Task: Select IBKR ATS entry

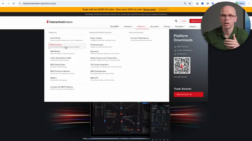Action: pos(102,79)
